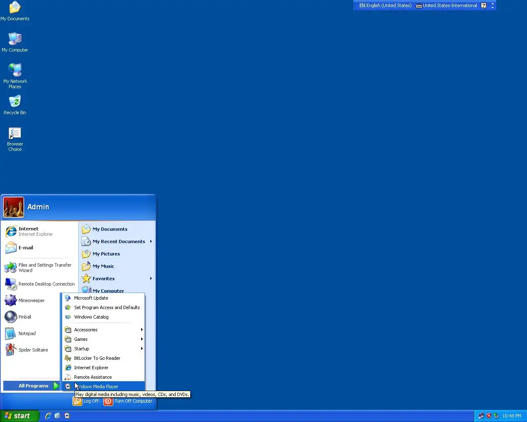
Task: Select My Network Places desktop icon
Action: click(15, 76)
